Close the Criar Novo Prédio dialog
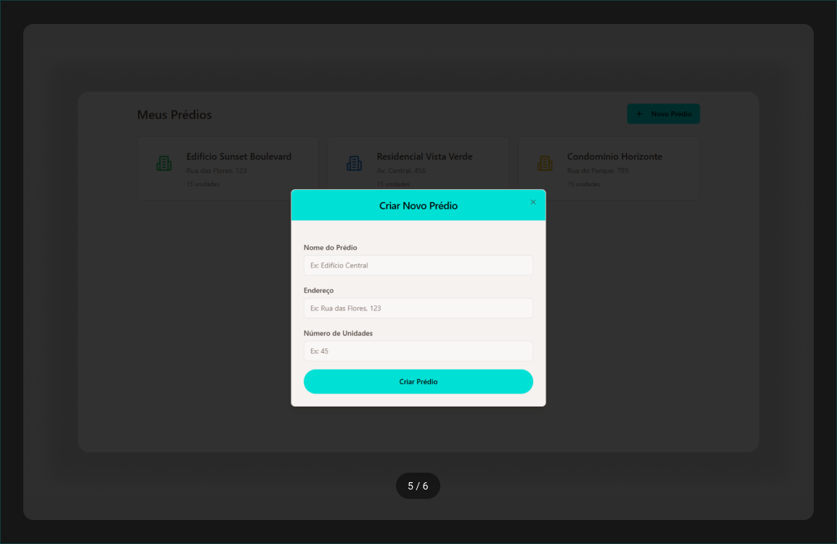 coord(533,202)
